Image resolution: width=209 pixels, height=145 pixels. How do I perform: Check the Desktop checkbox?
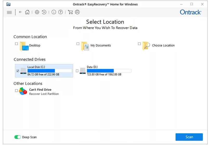(x=16, y=44)
